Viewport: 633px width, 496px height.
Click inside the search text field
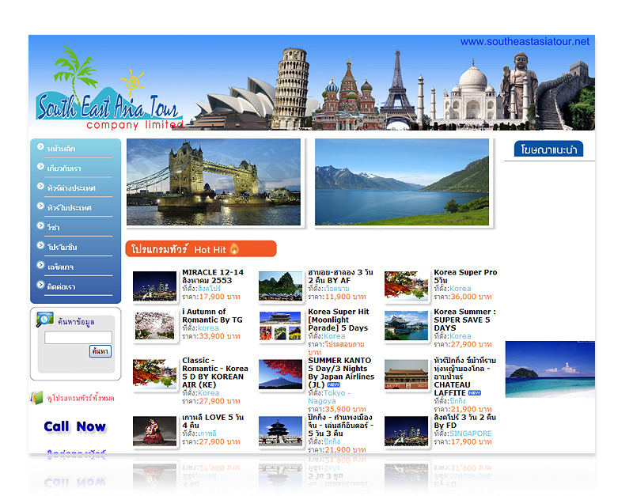(78, 338)
